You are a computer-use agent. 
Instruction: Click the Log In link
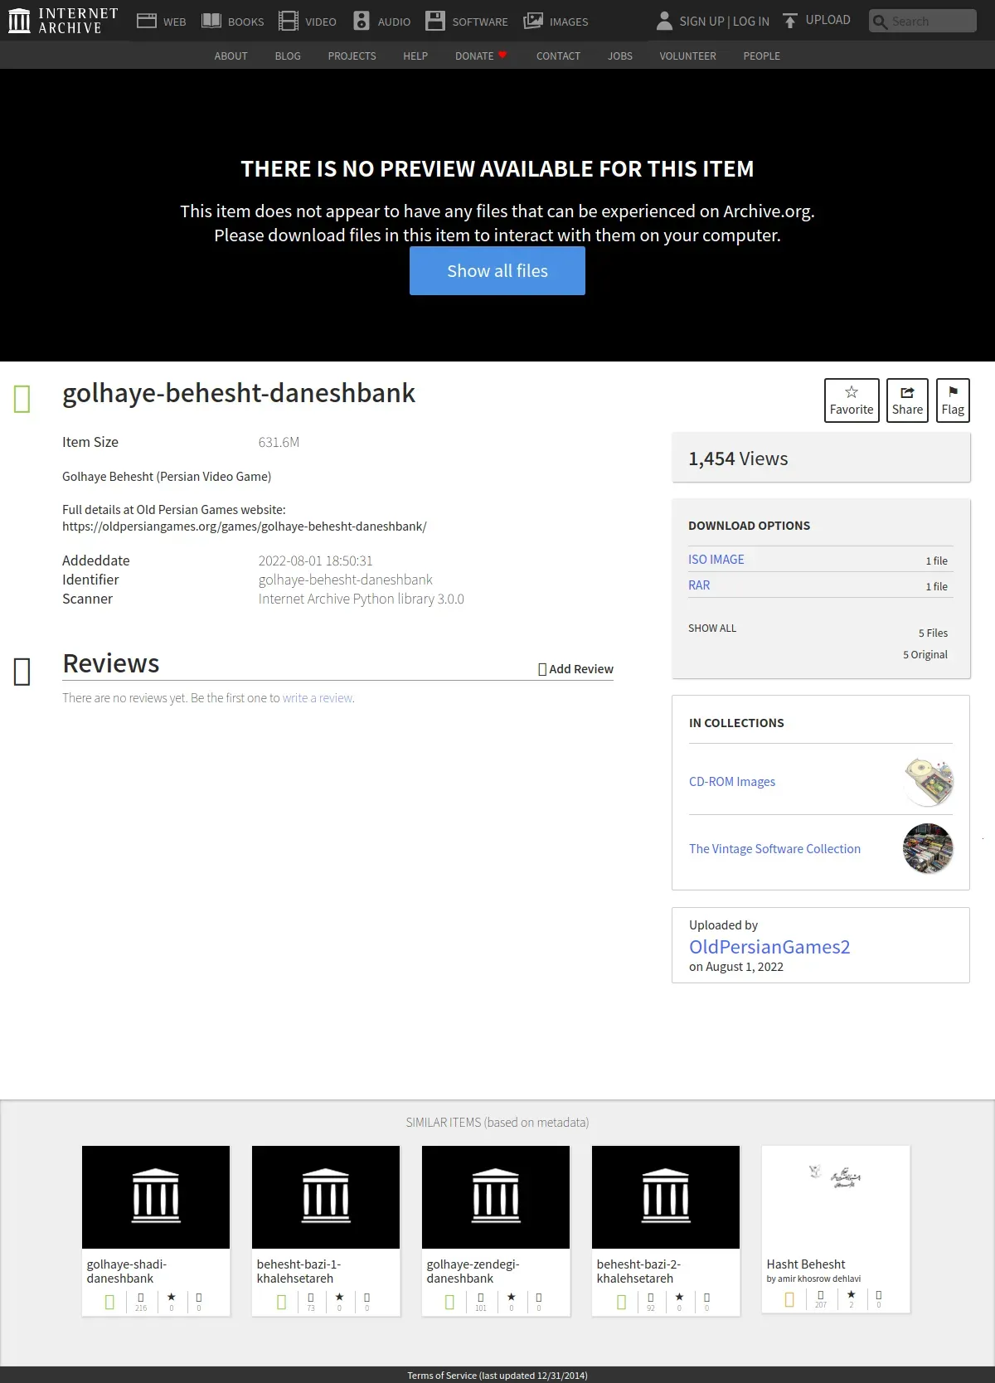[751, 22]
